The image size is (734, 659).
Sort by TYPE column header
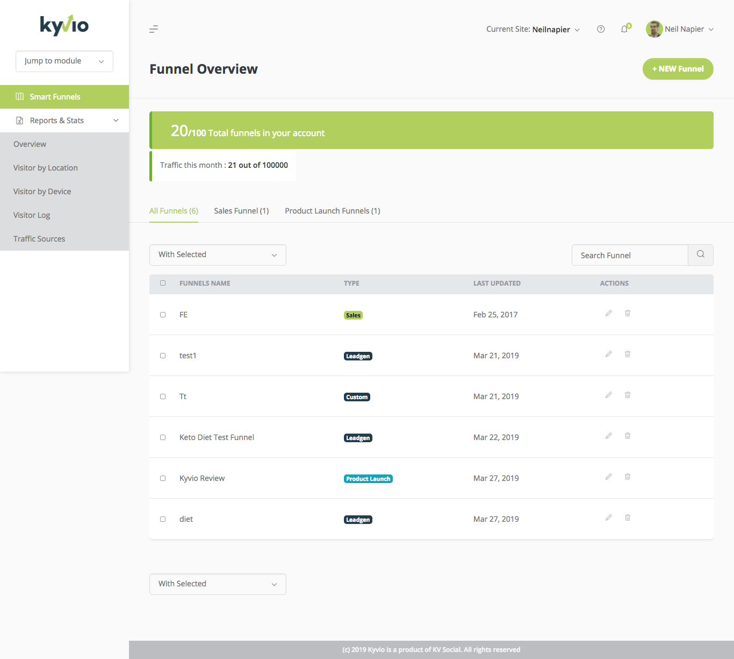pos(351,284)
